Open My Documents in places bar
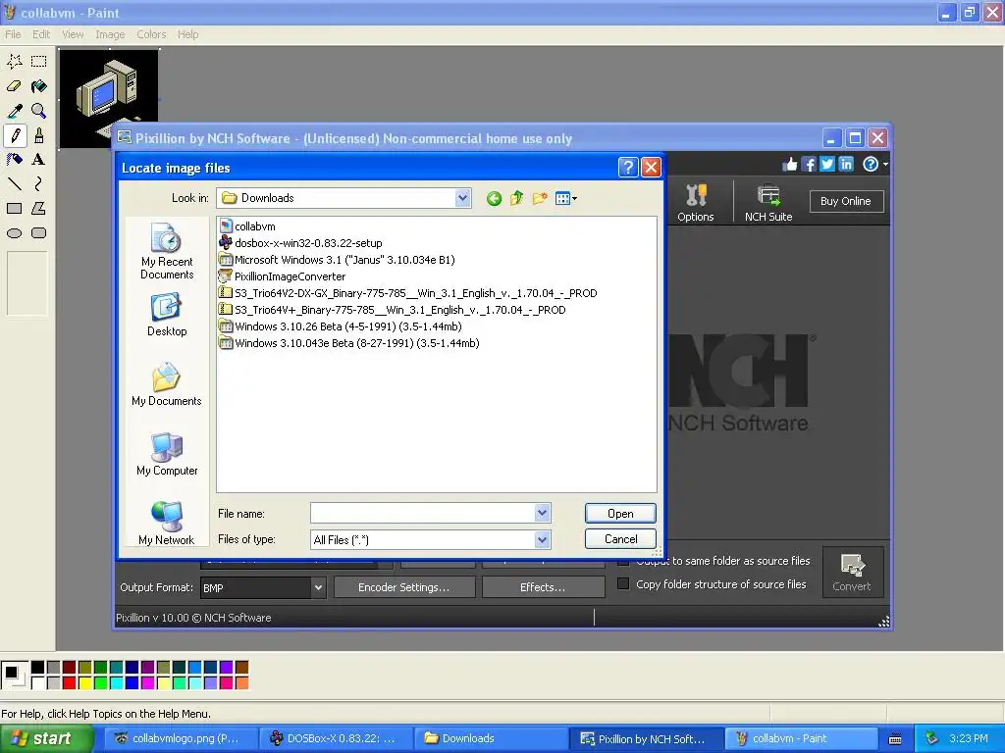This screenshot has height=753, width=1005. tap(167, 384)
